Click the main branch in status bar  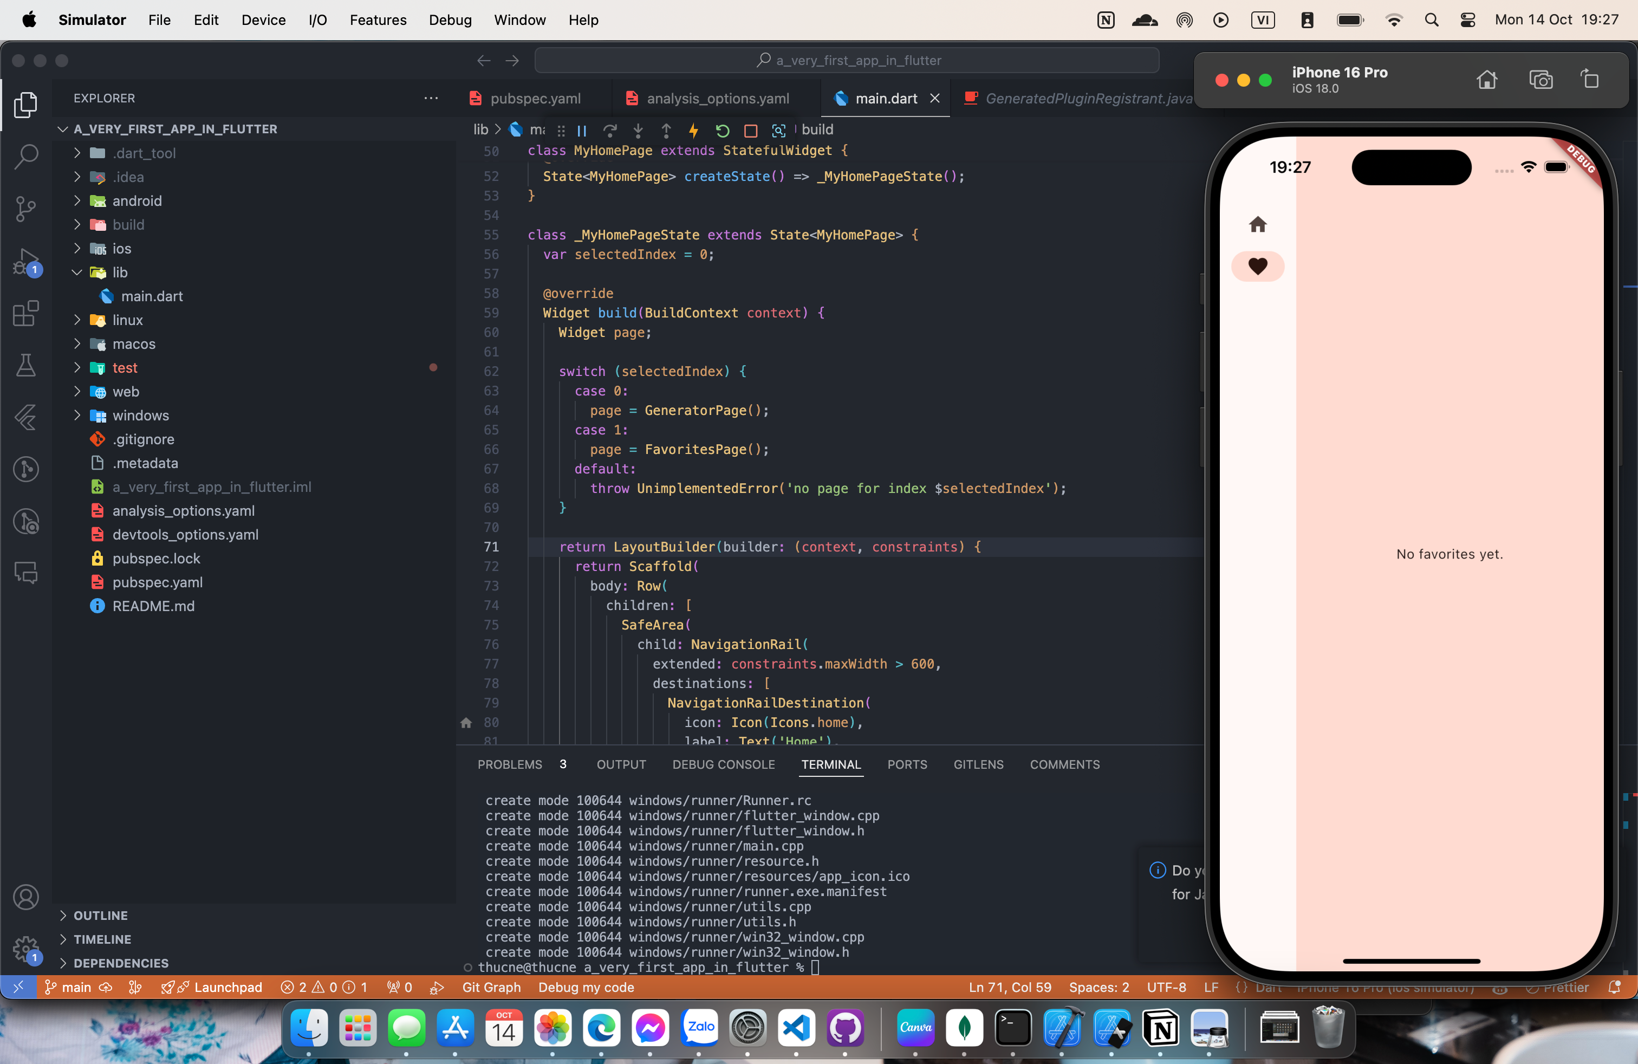(68, 987)
